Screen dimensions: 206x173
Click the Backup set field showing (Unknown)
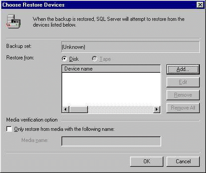coord(131,47)
